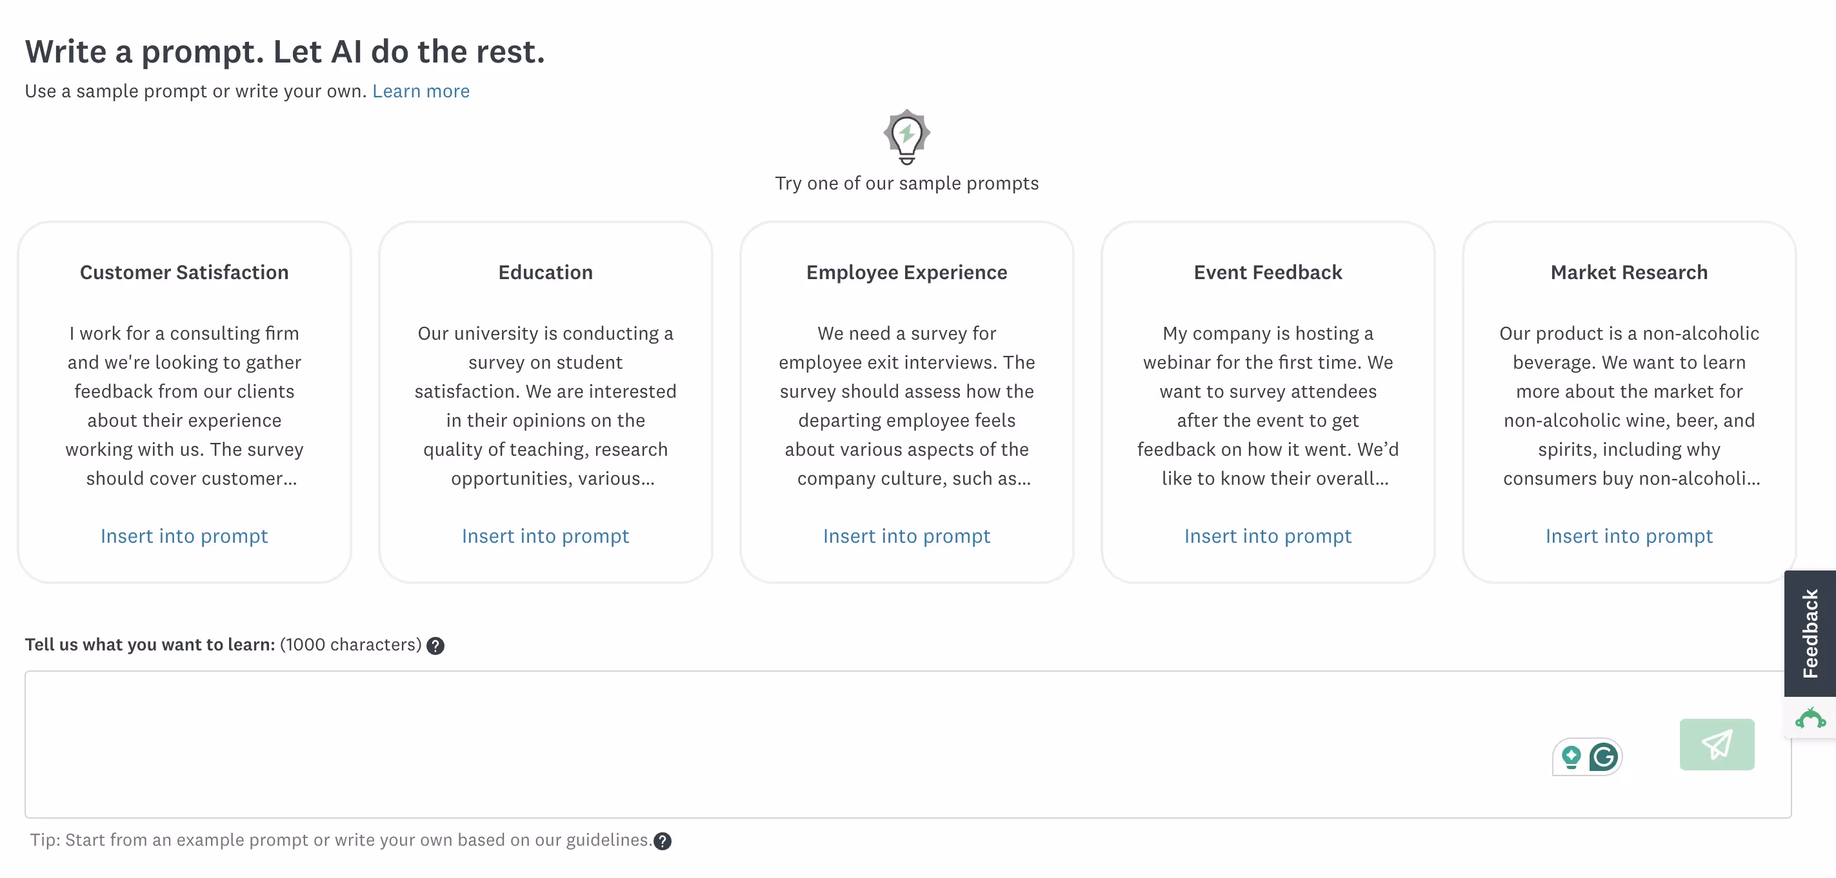The width and height of the screenshot is (1836, 878).
Task: Open the Grammarly suggestions lightbulb icon
Action: pos(1572,757)
